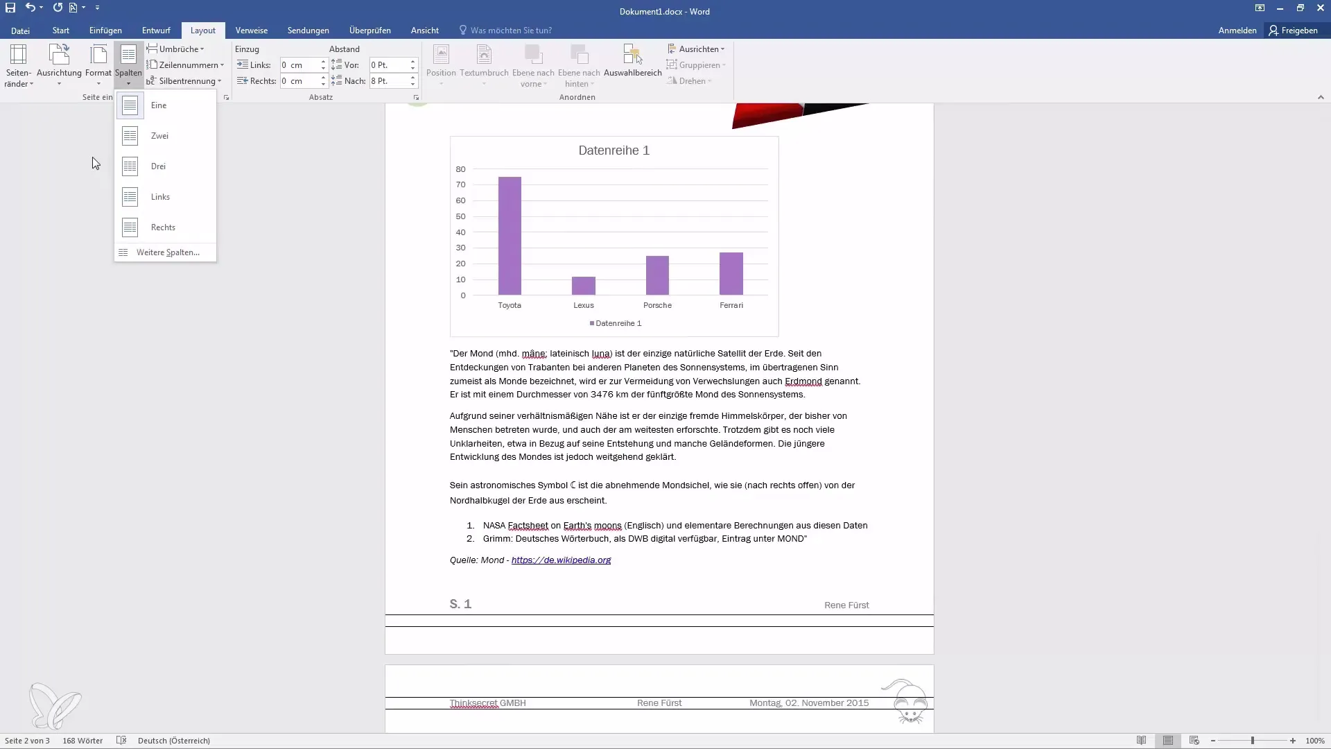1331x749 pixels.
Task: Click the Abstand Vor spacing field
Action: (389, 65)
